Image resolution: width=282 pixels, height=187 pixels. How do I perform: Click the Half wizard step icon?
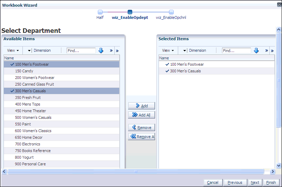100,12
